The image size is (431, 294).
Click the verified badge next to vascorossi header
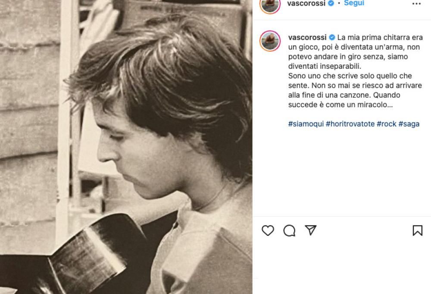point(332,3)
